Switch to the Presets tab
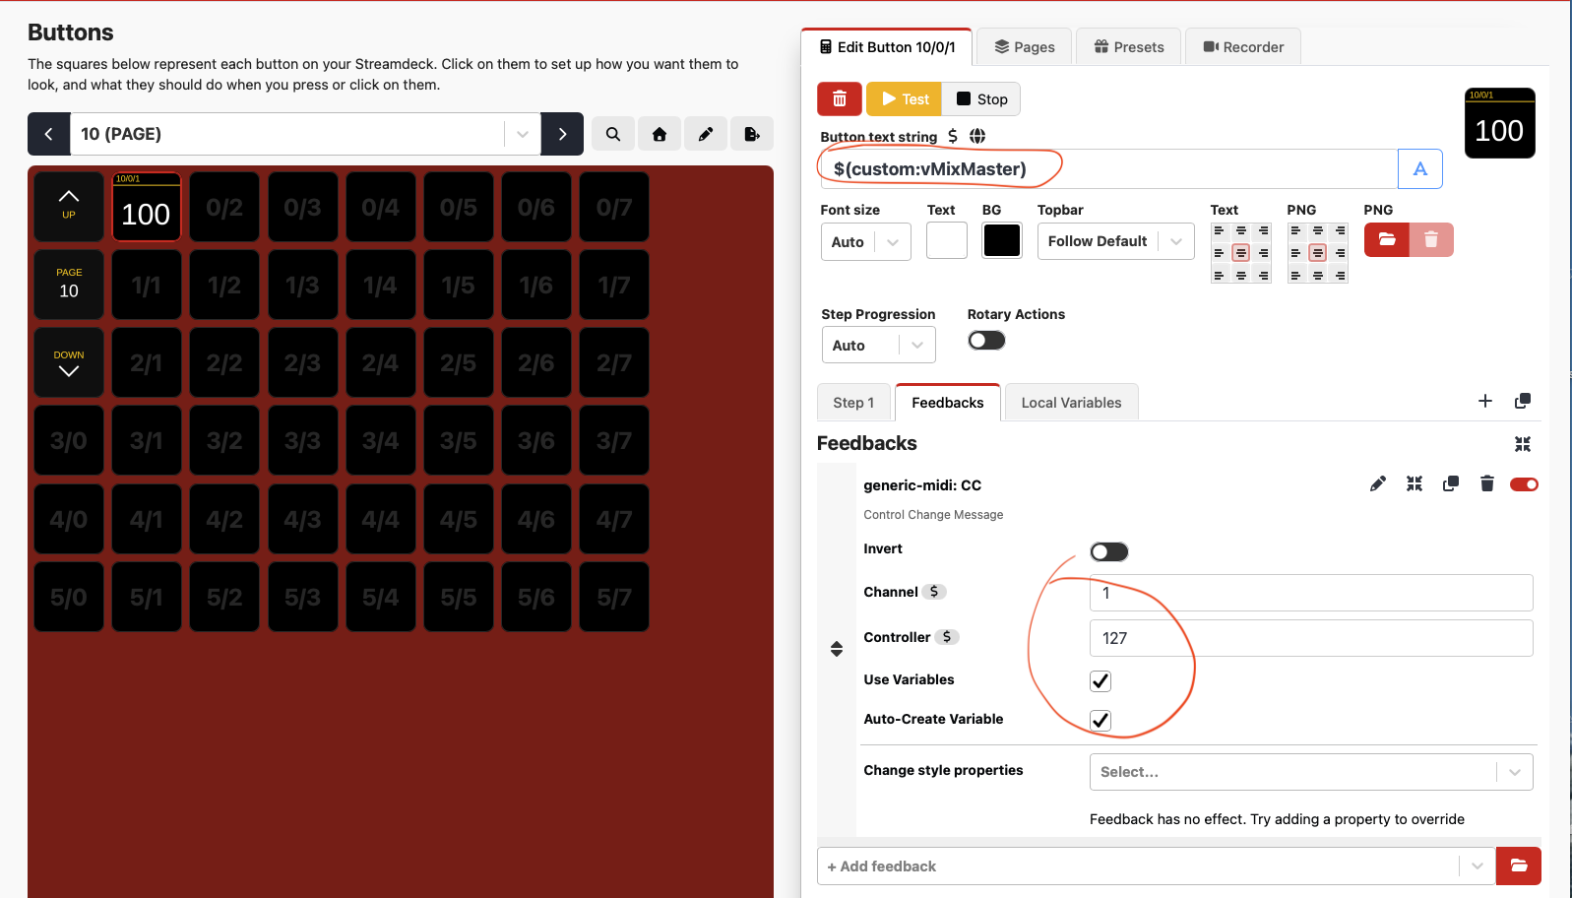1572x898 pixels. click(x=1129, y=47)
